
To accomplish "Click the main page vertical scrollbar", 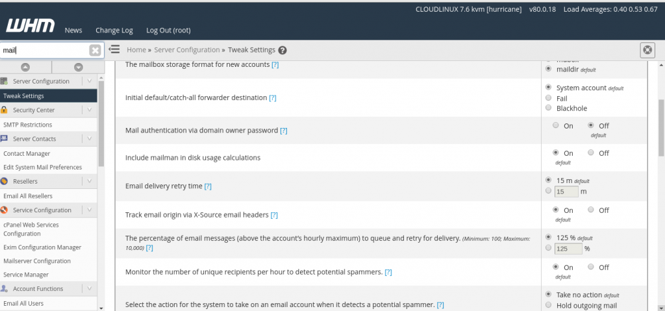I will pyautogui.click(x=661, y=127).
